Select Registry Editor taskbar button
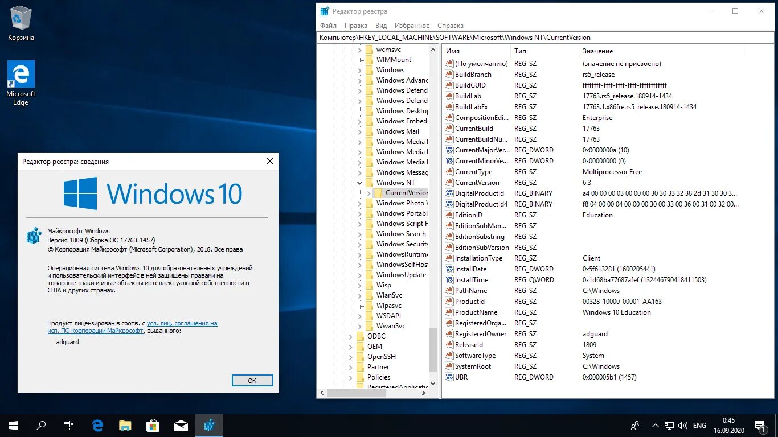 (x=209, y=425)
